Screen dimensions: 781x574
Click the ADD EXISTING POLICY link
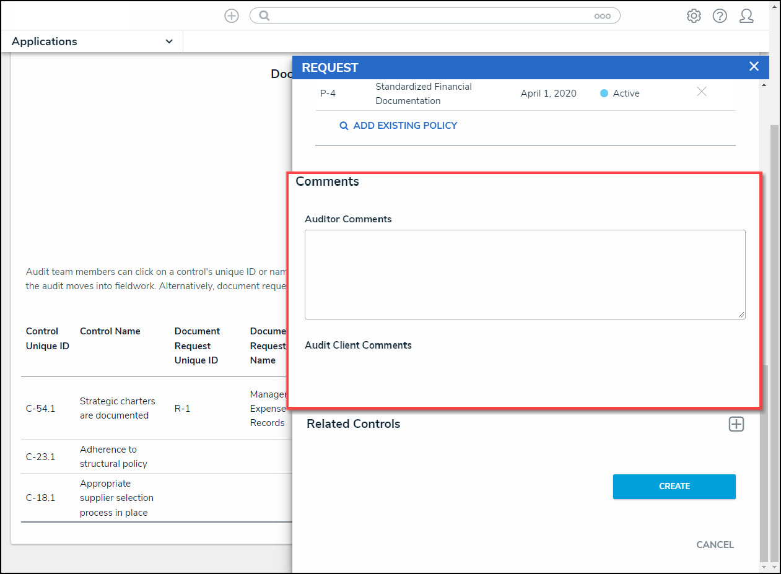(x=398, y=126)
